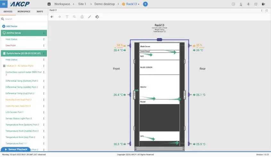Screen dimensions: 271x157
Task: Open three-dot menu for Dew Point
Action: [44, 45]
